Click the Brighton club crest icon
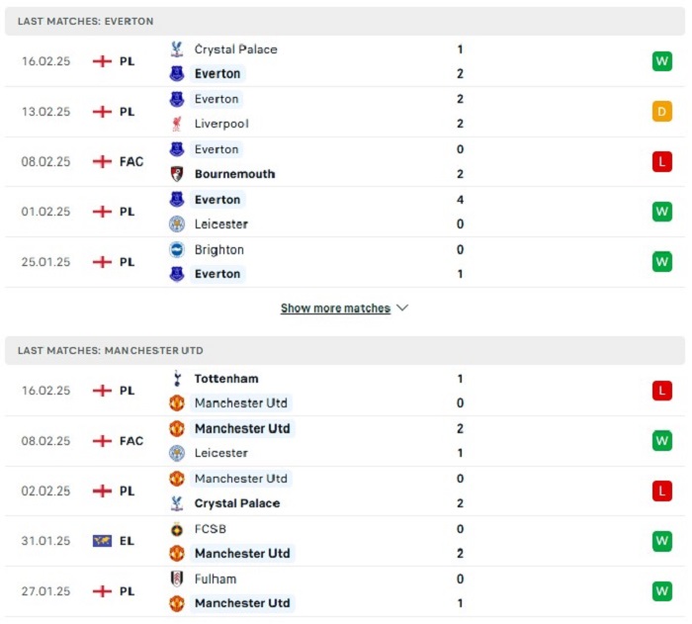 (x=177, y=250)
